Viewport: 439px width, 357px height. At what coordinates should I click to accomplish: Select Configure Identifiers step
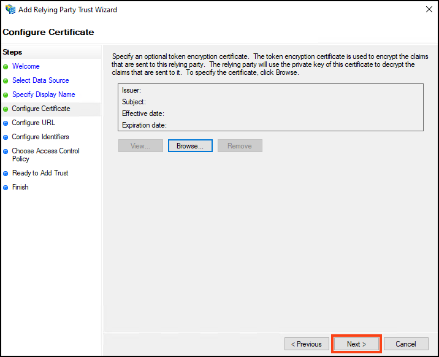[40, 137]
